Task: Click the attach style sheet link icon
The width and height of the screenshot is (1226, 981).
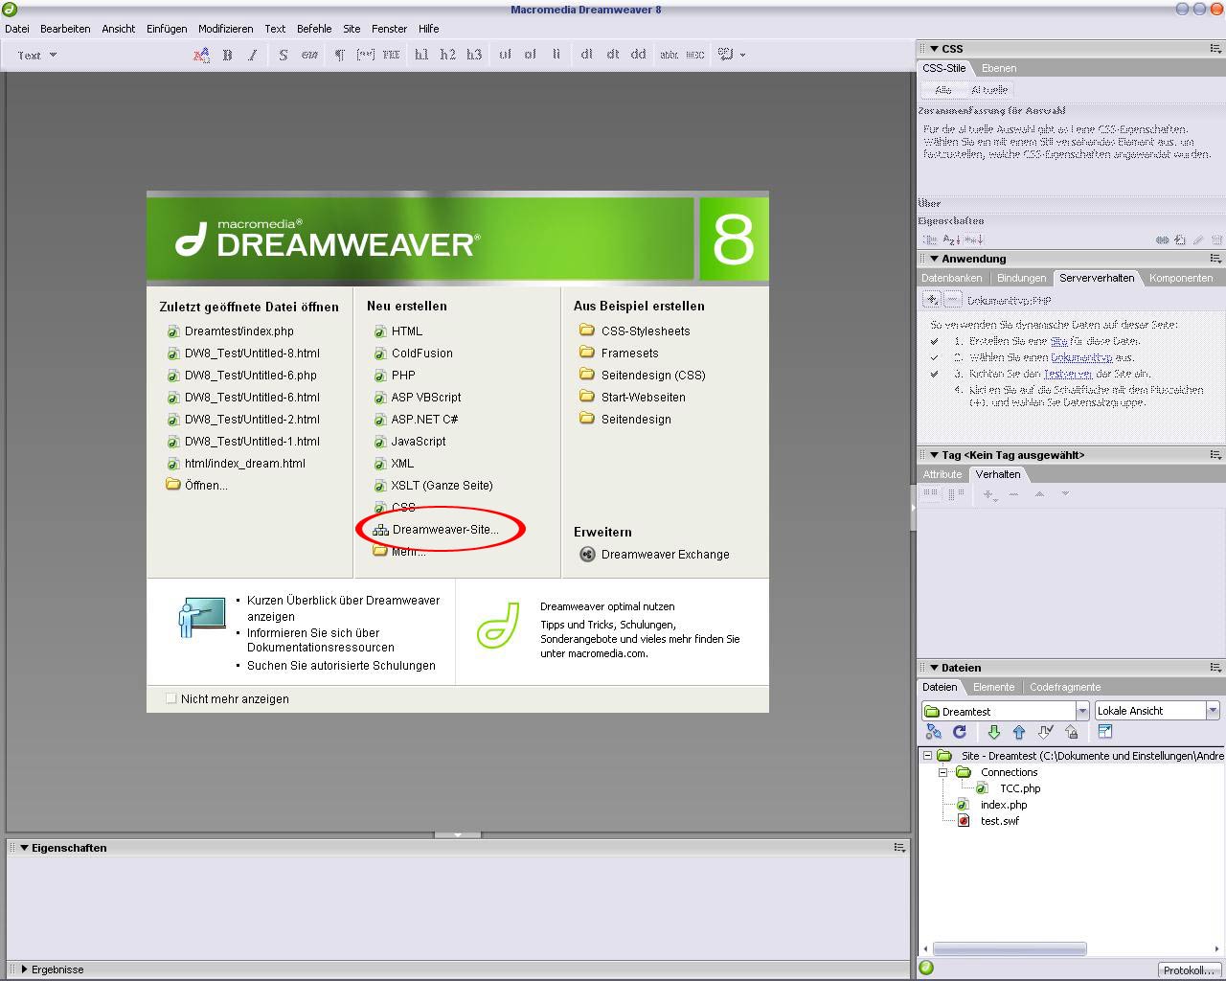Action: tap(1162, 240)
